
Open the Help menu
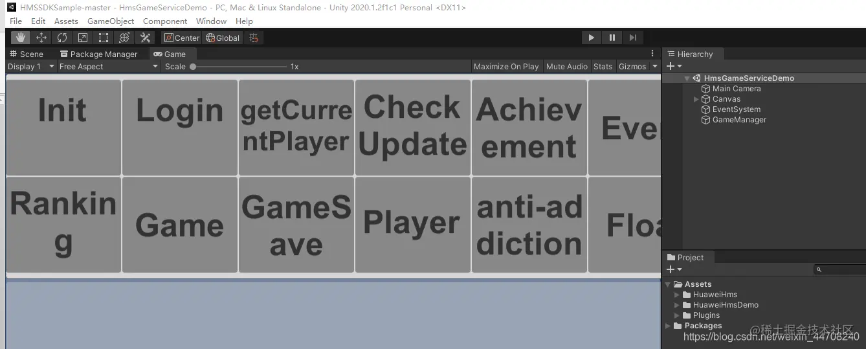point(244,21)
